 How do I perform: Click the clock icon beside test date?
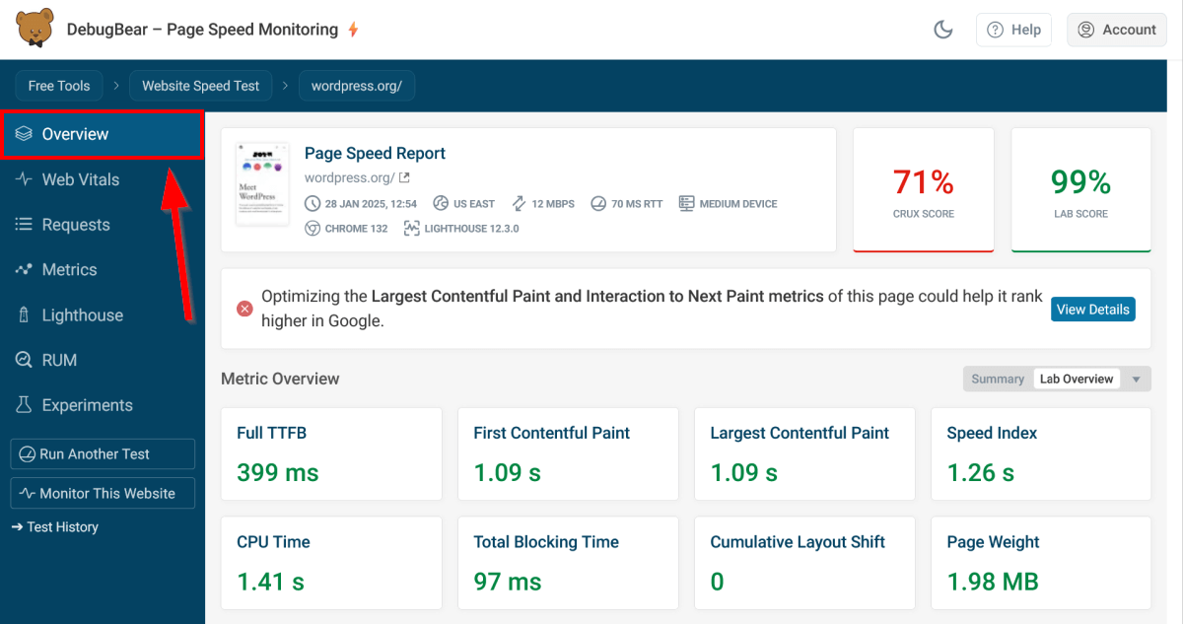point(313,204)
